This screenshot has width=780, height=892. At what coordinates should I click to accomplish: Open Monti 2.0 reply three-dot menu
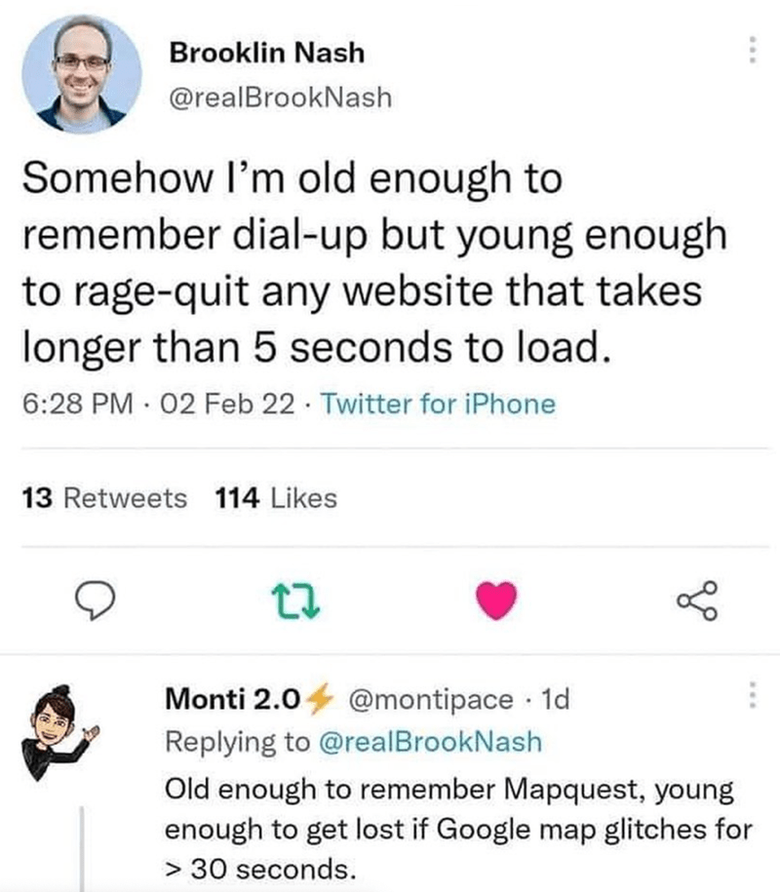(x=752, y=695)
